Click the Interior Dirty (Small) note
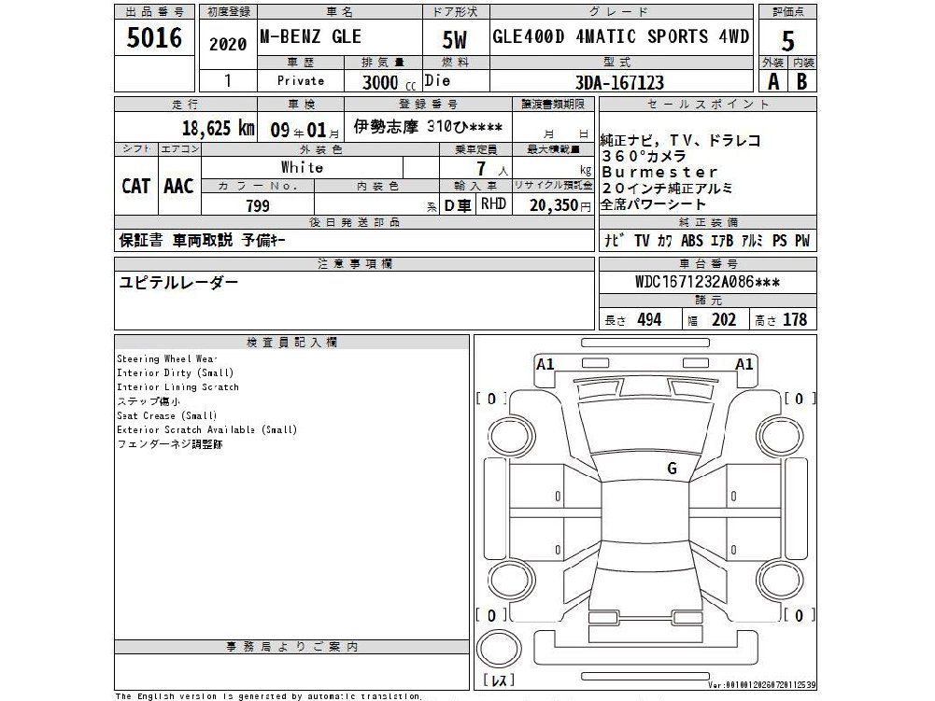This screenshot has width=935, height=701. [176, 373]
